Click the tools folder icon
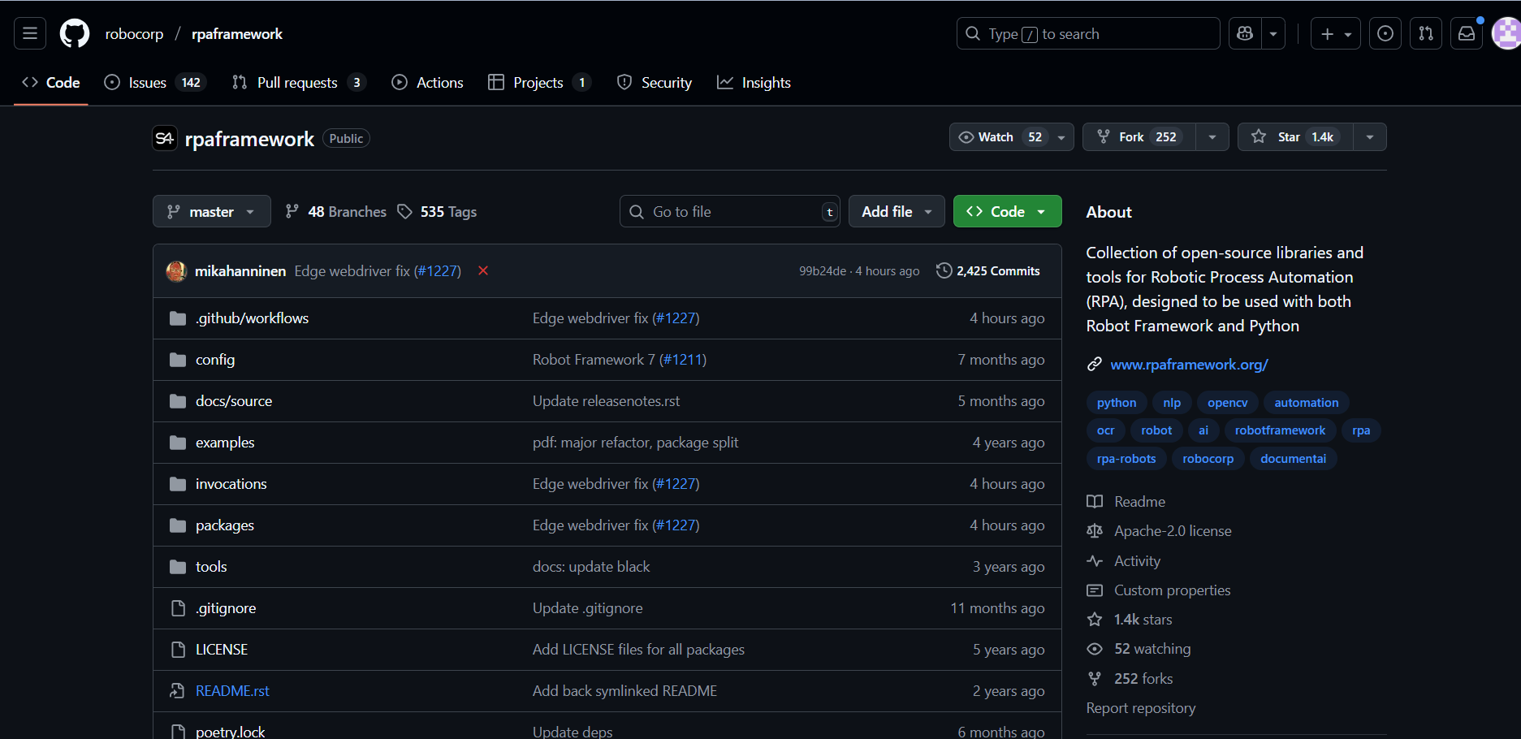 pyautogui.click(x=178, y=566)
